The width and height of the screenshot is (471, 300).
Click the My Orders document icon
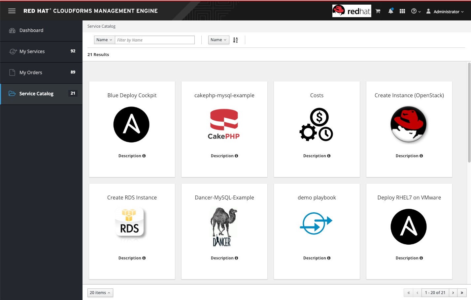(12, 73)
